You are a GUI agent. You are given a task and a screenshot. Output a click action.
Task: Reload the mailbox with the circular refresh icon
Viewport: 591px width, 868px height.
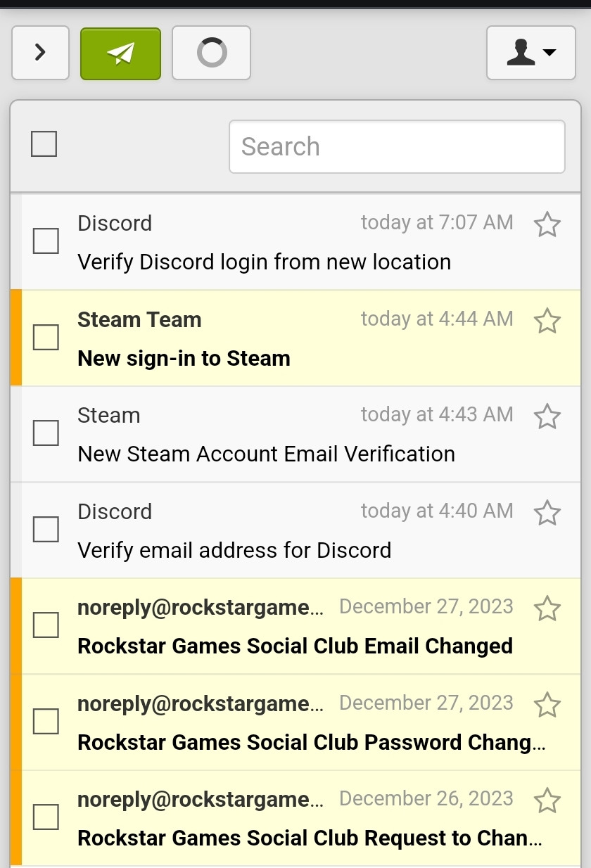point(212,53)
